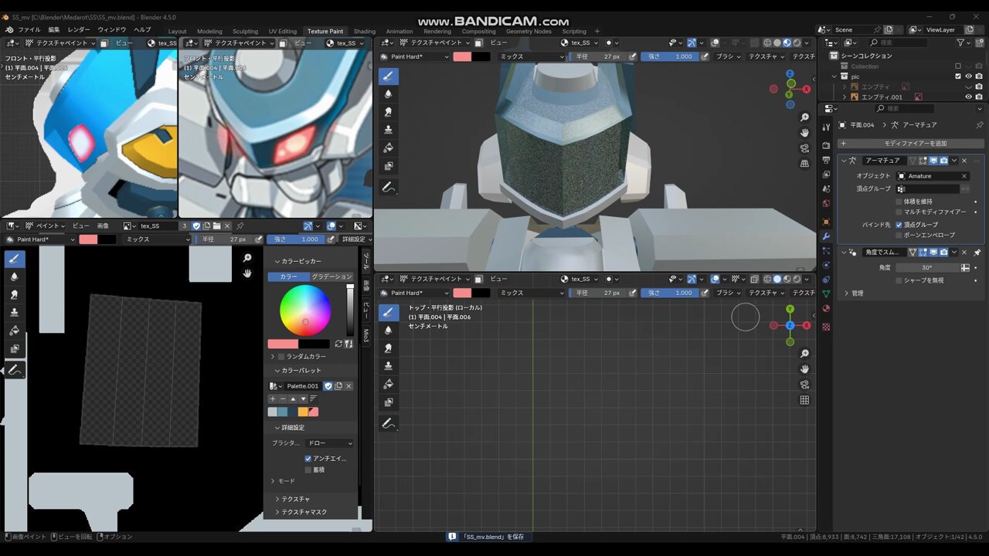
Task: Expand the テクスチャマスク panel
Action: tap(277, 512)
